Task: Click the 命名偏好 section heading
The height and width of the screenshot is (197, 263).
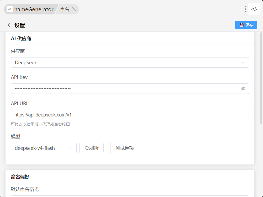Action: click(20, 177)
